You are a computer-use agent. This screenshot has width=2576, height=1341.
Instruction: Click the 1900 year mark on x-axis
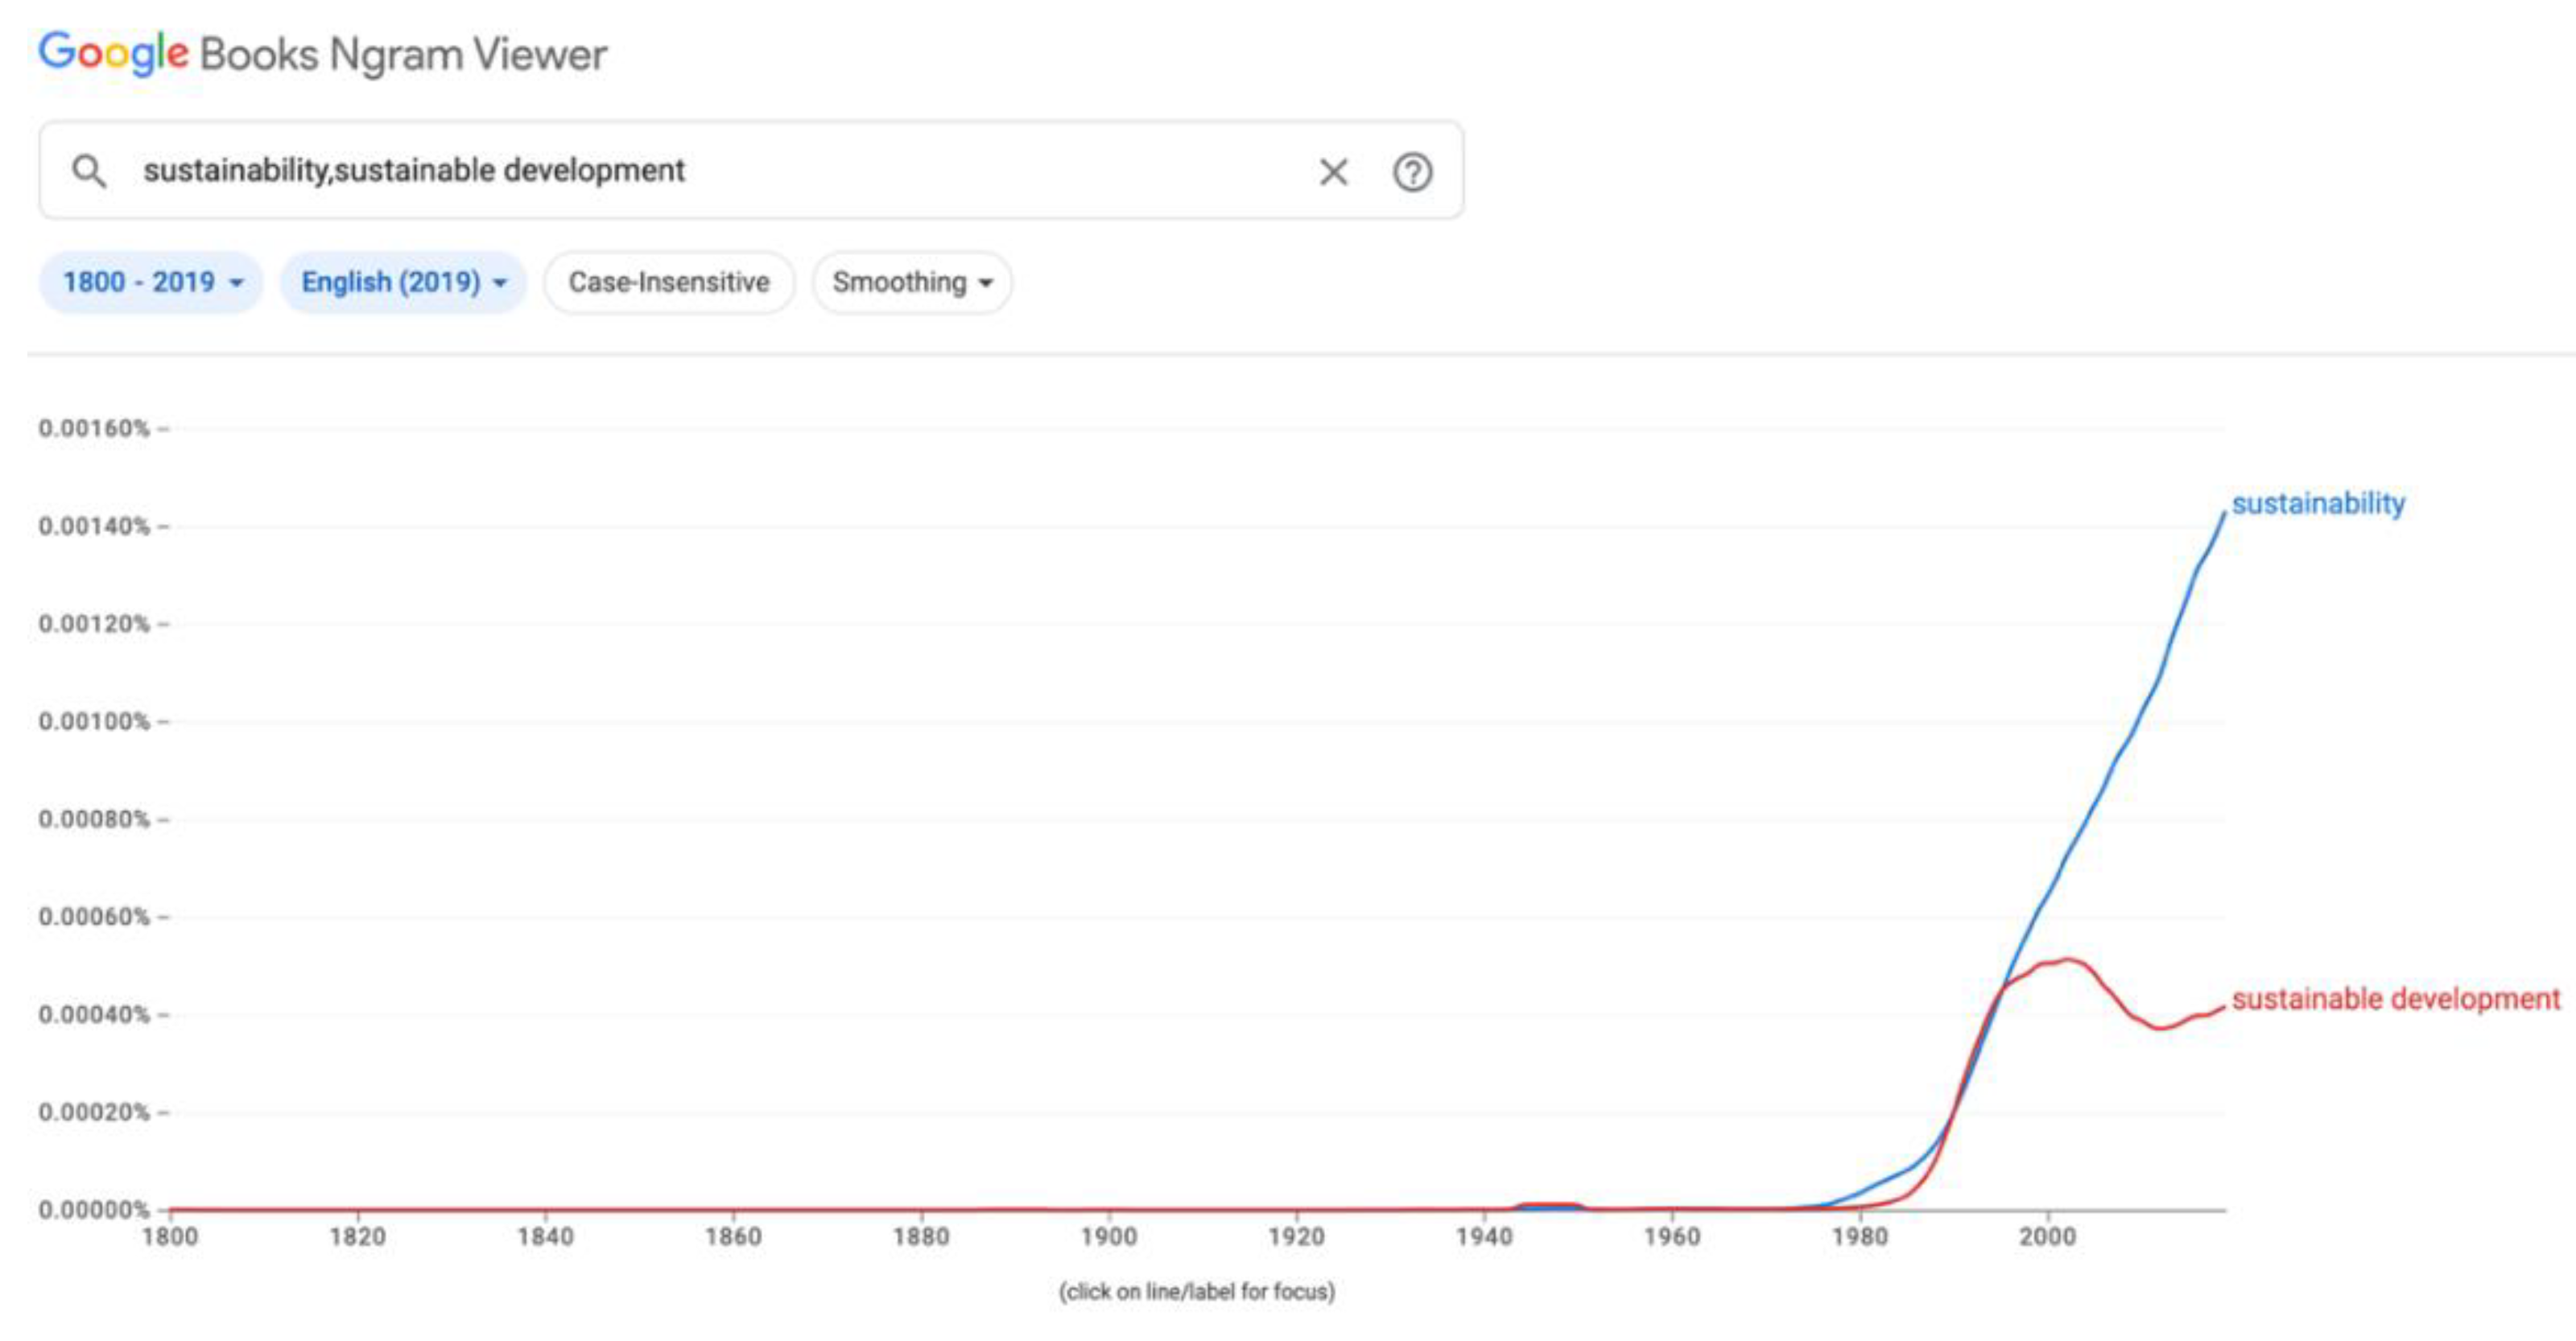[x=1109, y=1236]
